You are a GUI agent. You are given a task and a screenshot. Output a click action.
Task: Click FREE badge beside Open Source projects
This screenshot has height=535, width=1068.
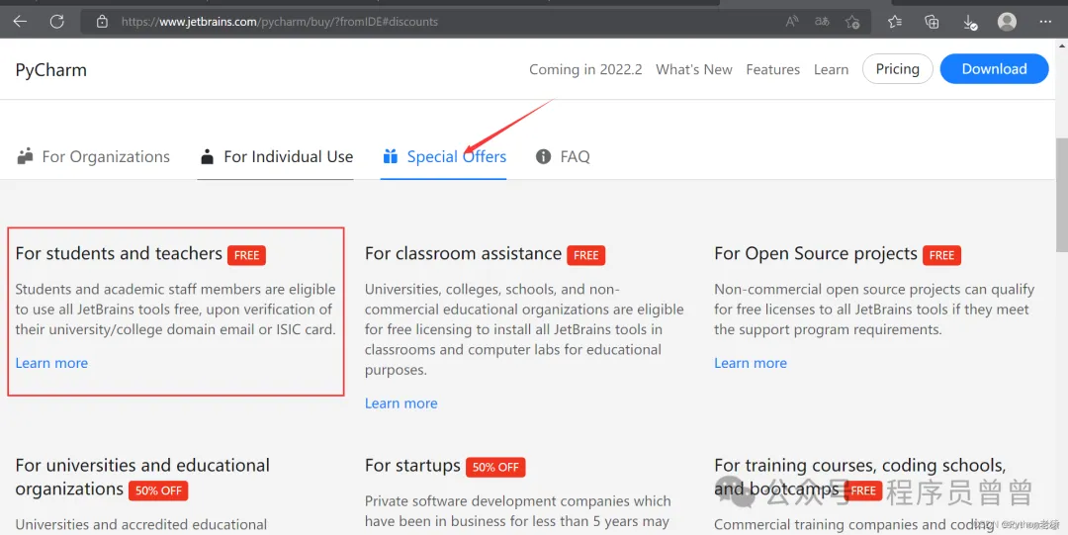942,255
